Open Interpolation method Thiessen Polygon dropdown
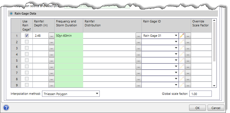Screen dimensions: 230x113 97,94
